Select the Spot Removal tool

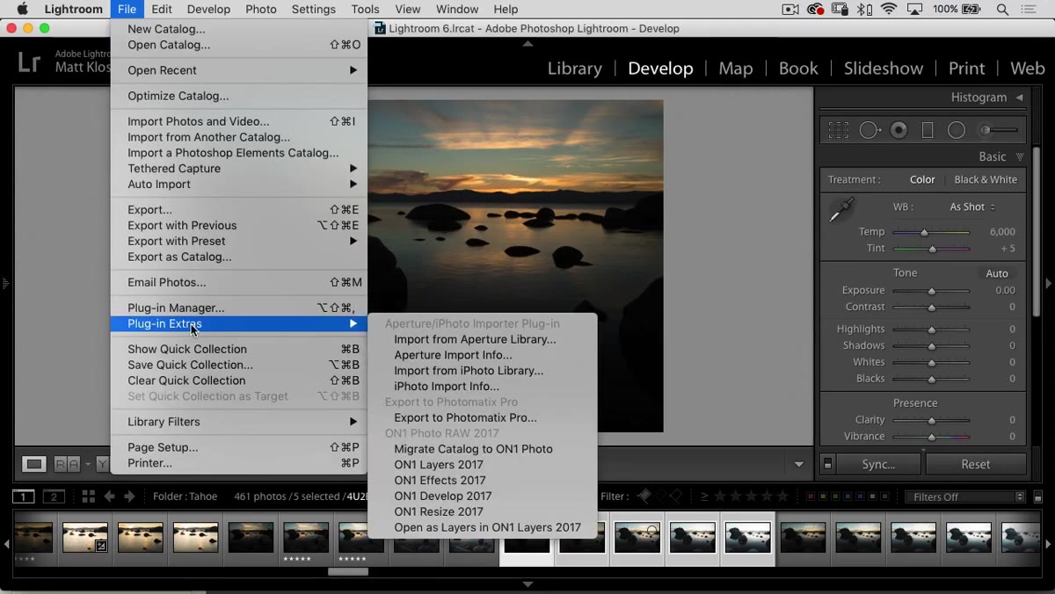click(869, 130)
